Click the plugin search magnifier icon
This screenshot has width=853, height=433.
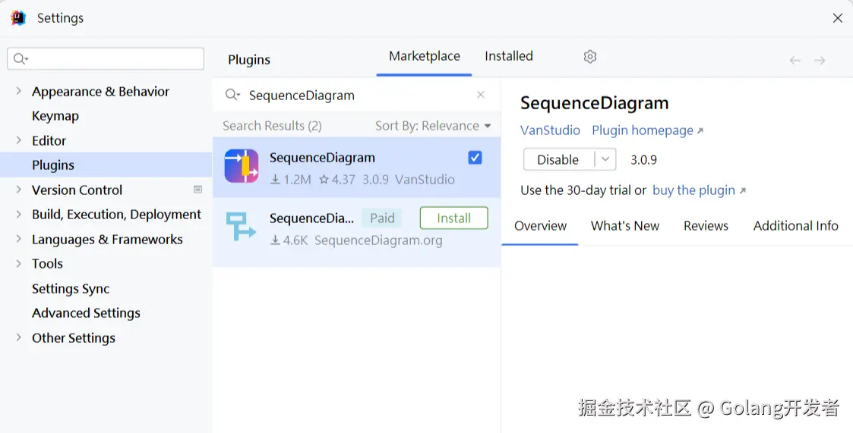click(232, 95)
